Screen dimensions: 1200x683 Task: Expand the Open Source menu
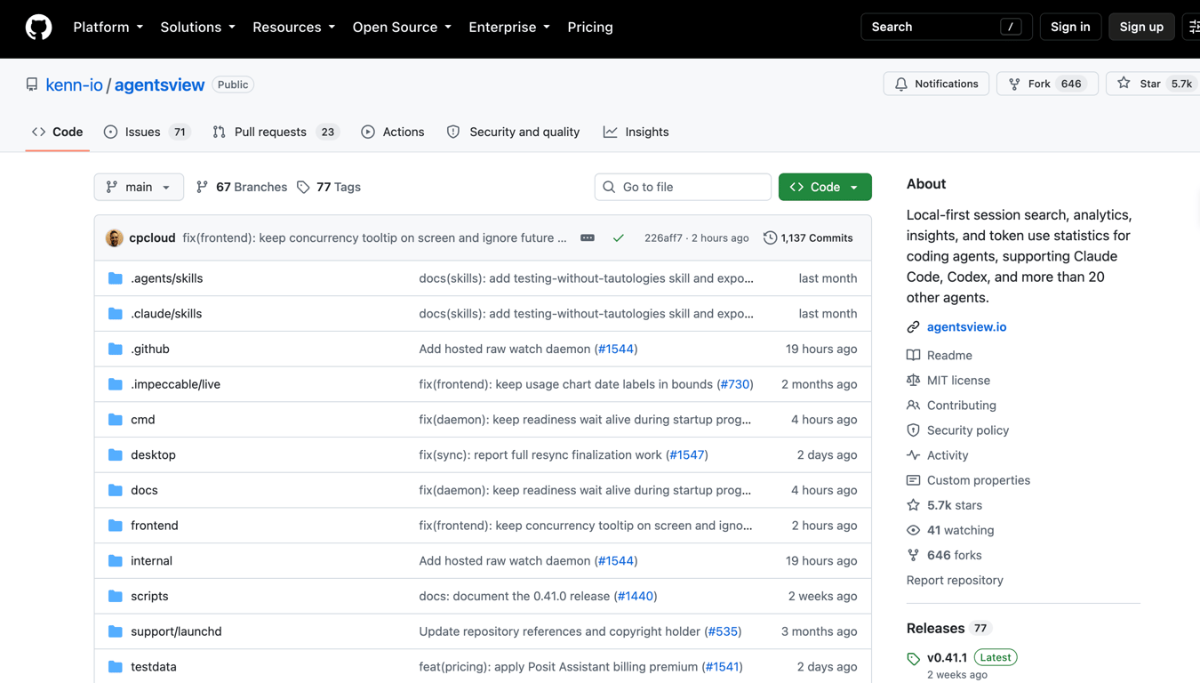coord(403,28)
